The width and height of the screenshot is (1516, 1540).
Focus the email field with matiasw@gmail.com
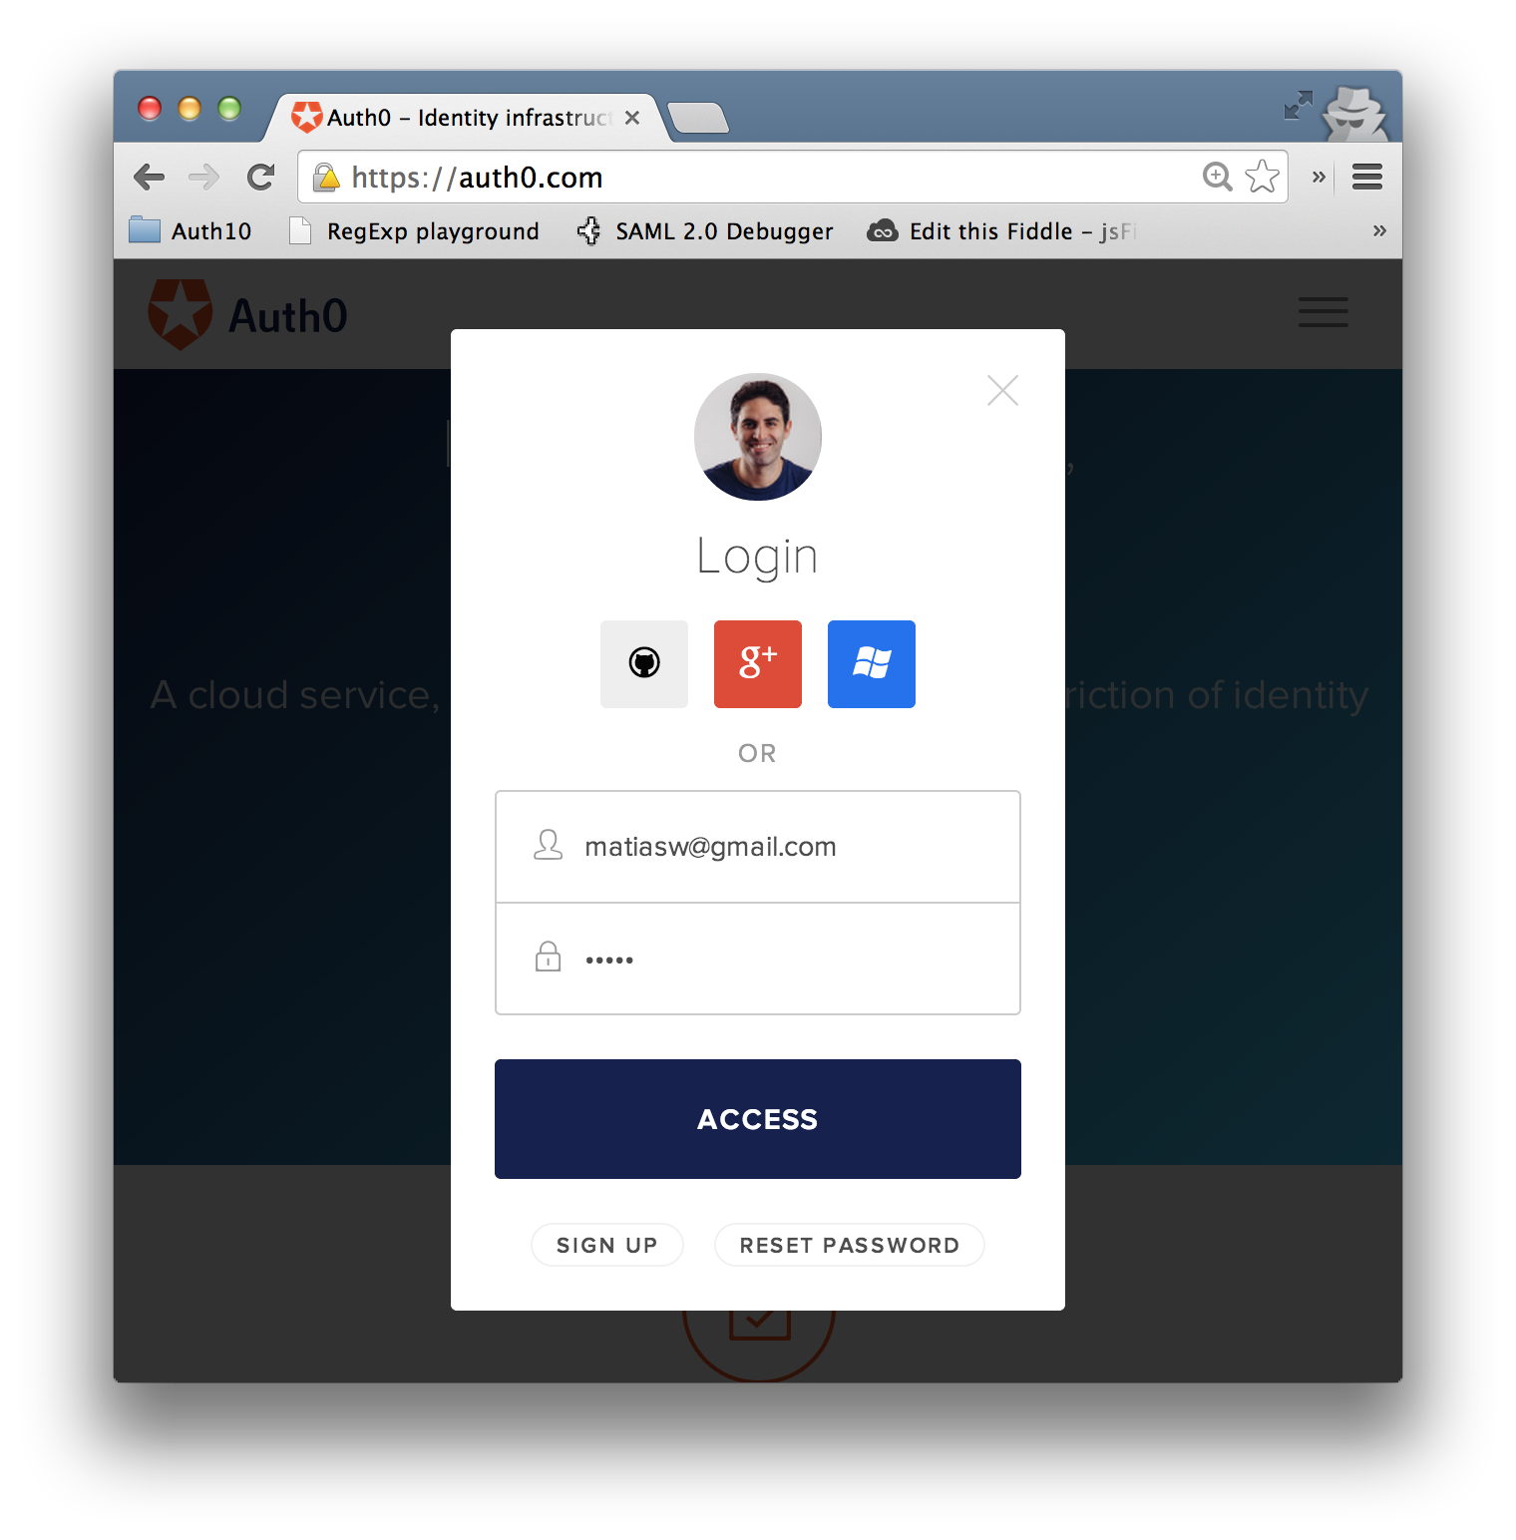[758, 847]
